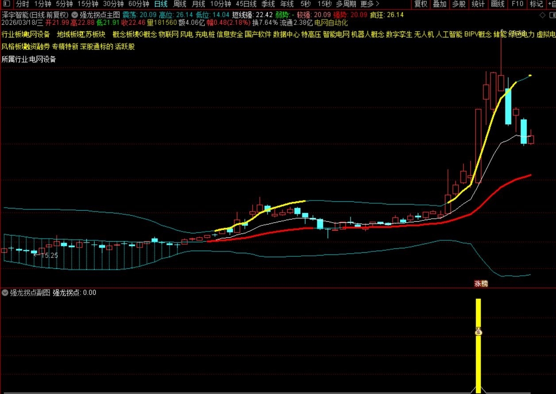Click the 强龙拐点: 0.00 indicator value
556x394 pixels.
[x=74, y=292]
